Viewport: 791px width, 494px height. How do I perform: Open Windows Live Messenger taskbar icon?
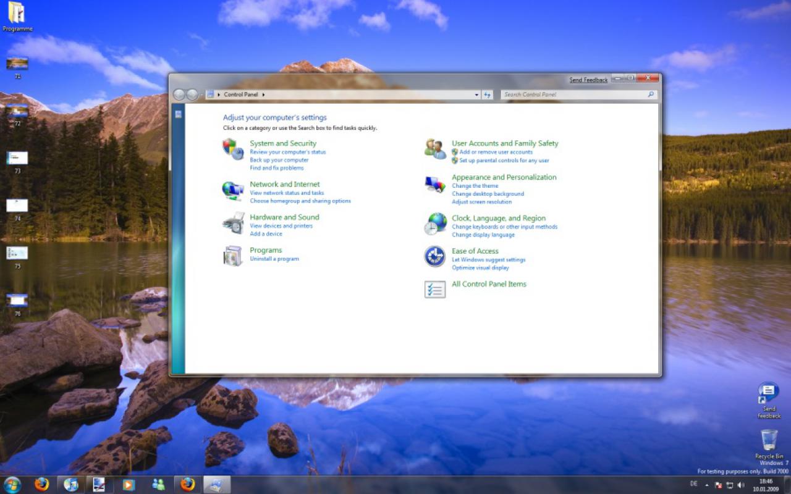coord(158,485)
